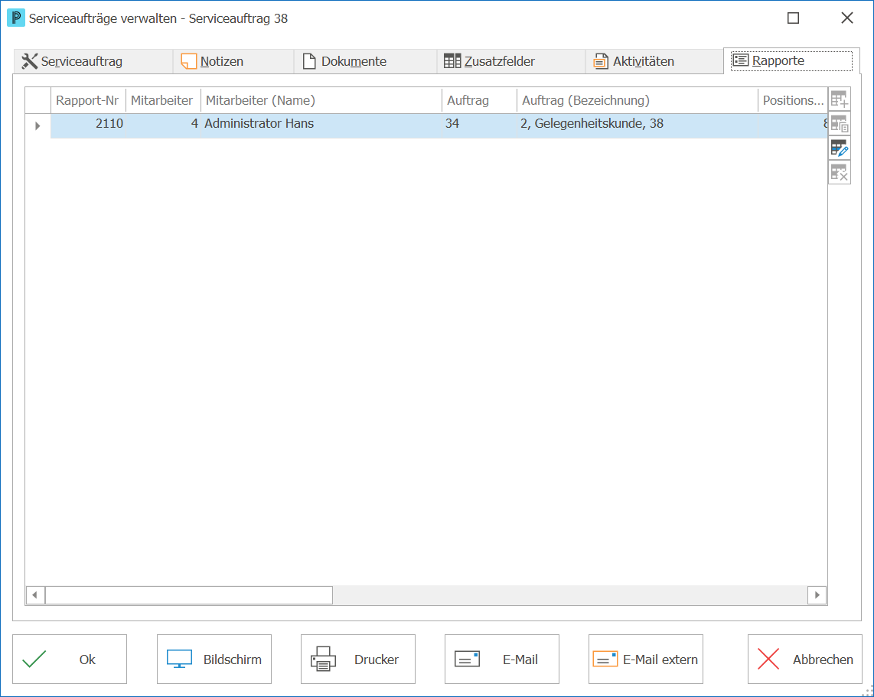Switch to the Serviceauftrag tab
The height and width of the screenshot is (697, 874).
point(93,61)
